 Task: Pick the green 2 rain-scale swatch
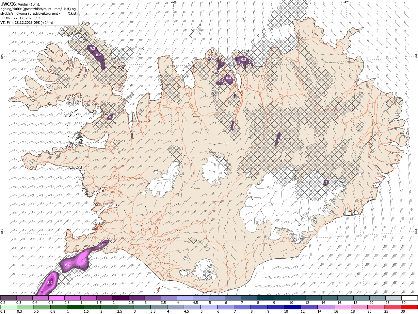[x=109, y=307]
